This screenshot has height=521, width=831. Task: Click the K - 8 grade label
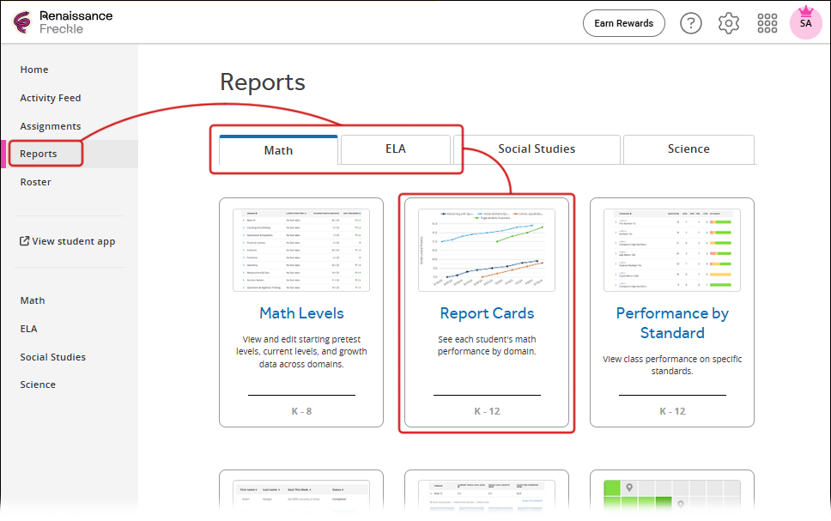301,411
